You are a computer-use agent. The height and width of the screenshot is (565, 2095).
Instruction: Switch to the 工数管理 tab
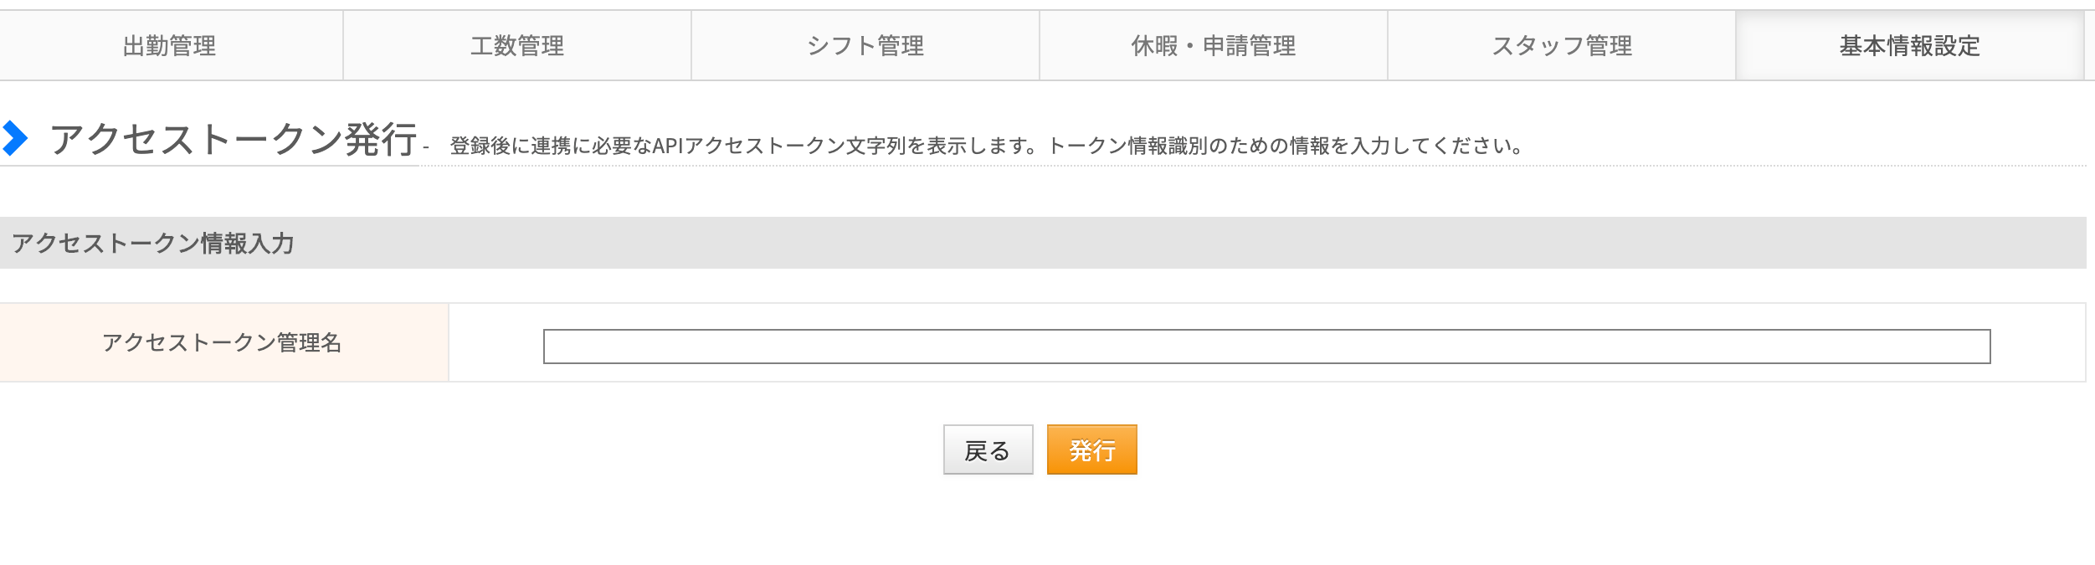point(517,46)
